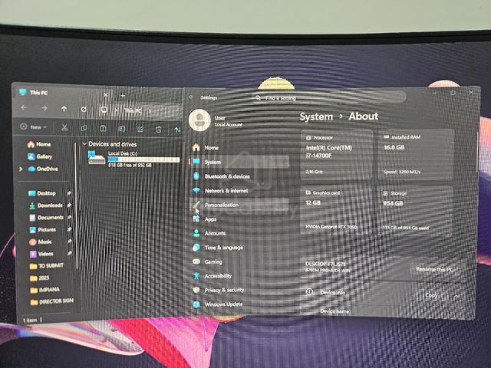Expand the OneDrive tree node
Viewport: 491px width, 368px height.
tap(21, 169)
